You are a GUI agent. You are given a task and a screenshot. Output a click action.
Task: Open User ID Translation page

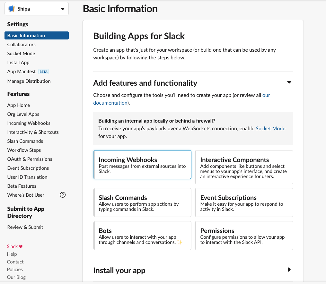[x=27, y=177]
